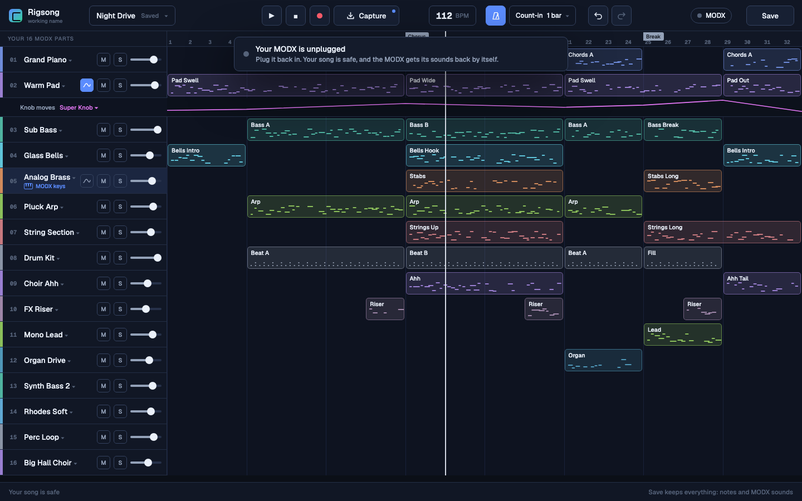Redo the last undone action
Screen dimensions: 802x501
[622, 16]
